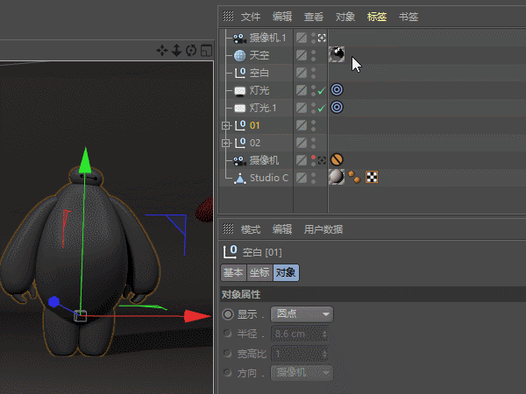Open the 模式 menu in attribute manager
The height and width of the screenshot is (394, 526).
coord(250,229)
